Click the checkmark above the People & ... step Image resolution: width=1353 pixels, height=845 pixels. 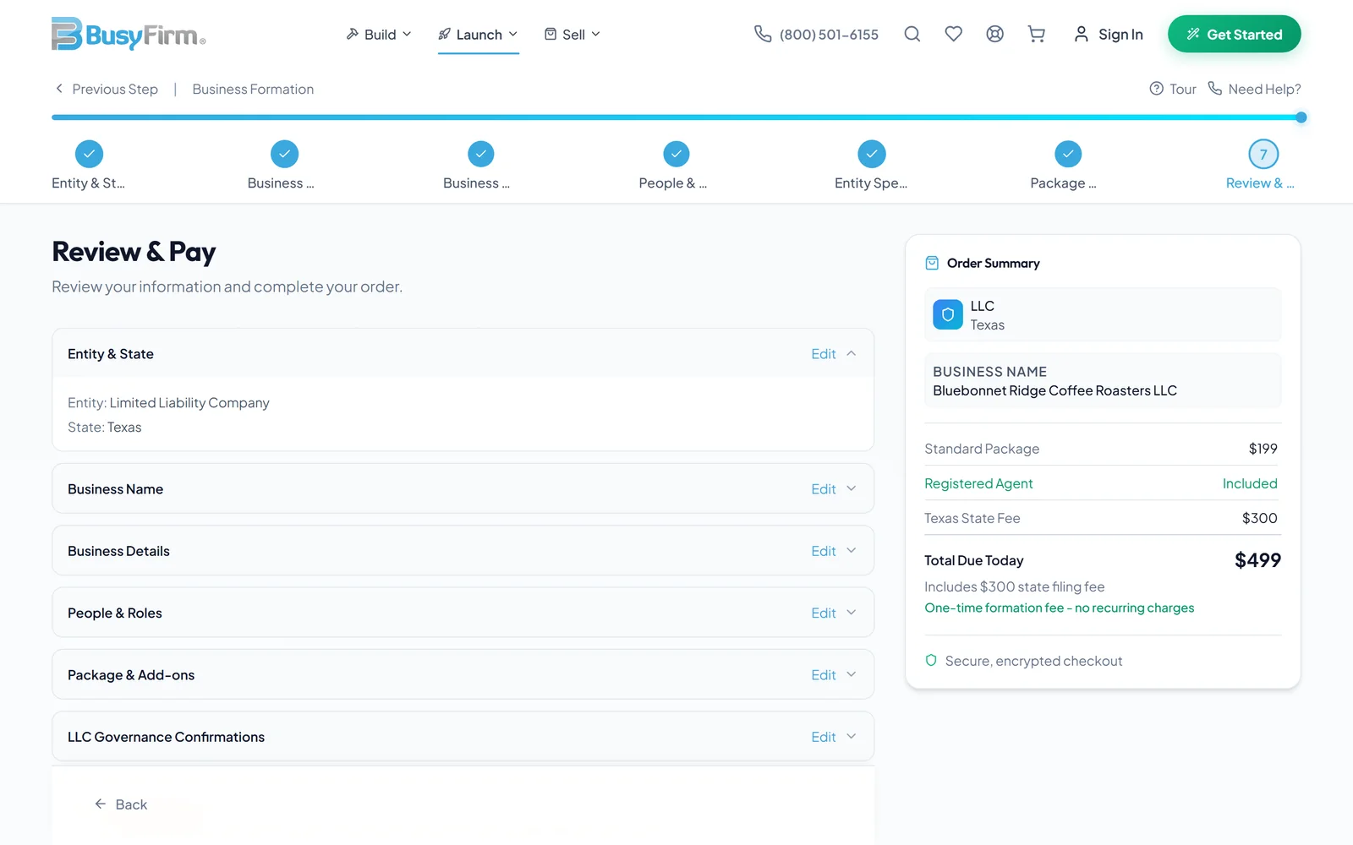click(676, 154)
